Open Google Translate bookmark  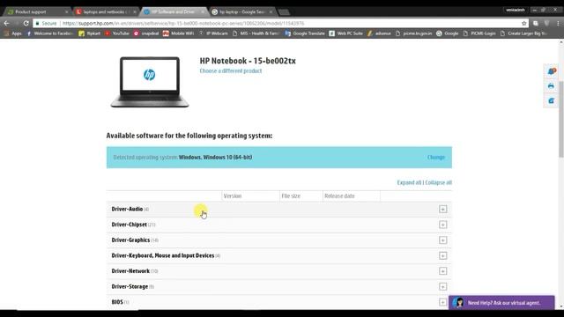tap(305, 33)
